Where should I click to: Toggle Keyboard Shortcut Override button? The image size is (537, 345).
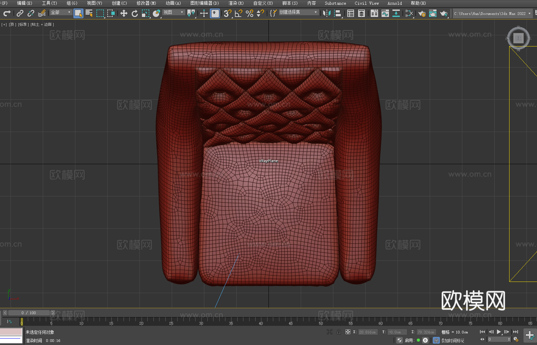[x=215, y=13]
